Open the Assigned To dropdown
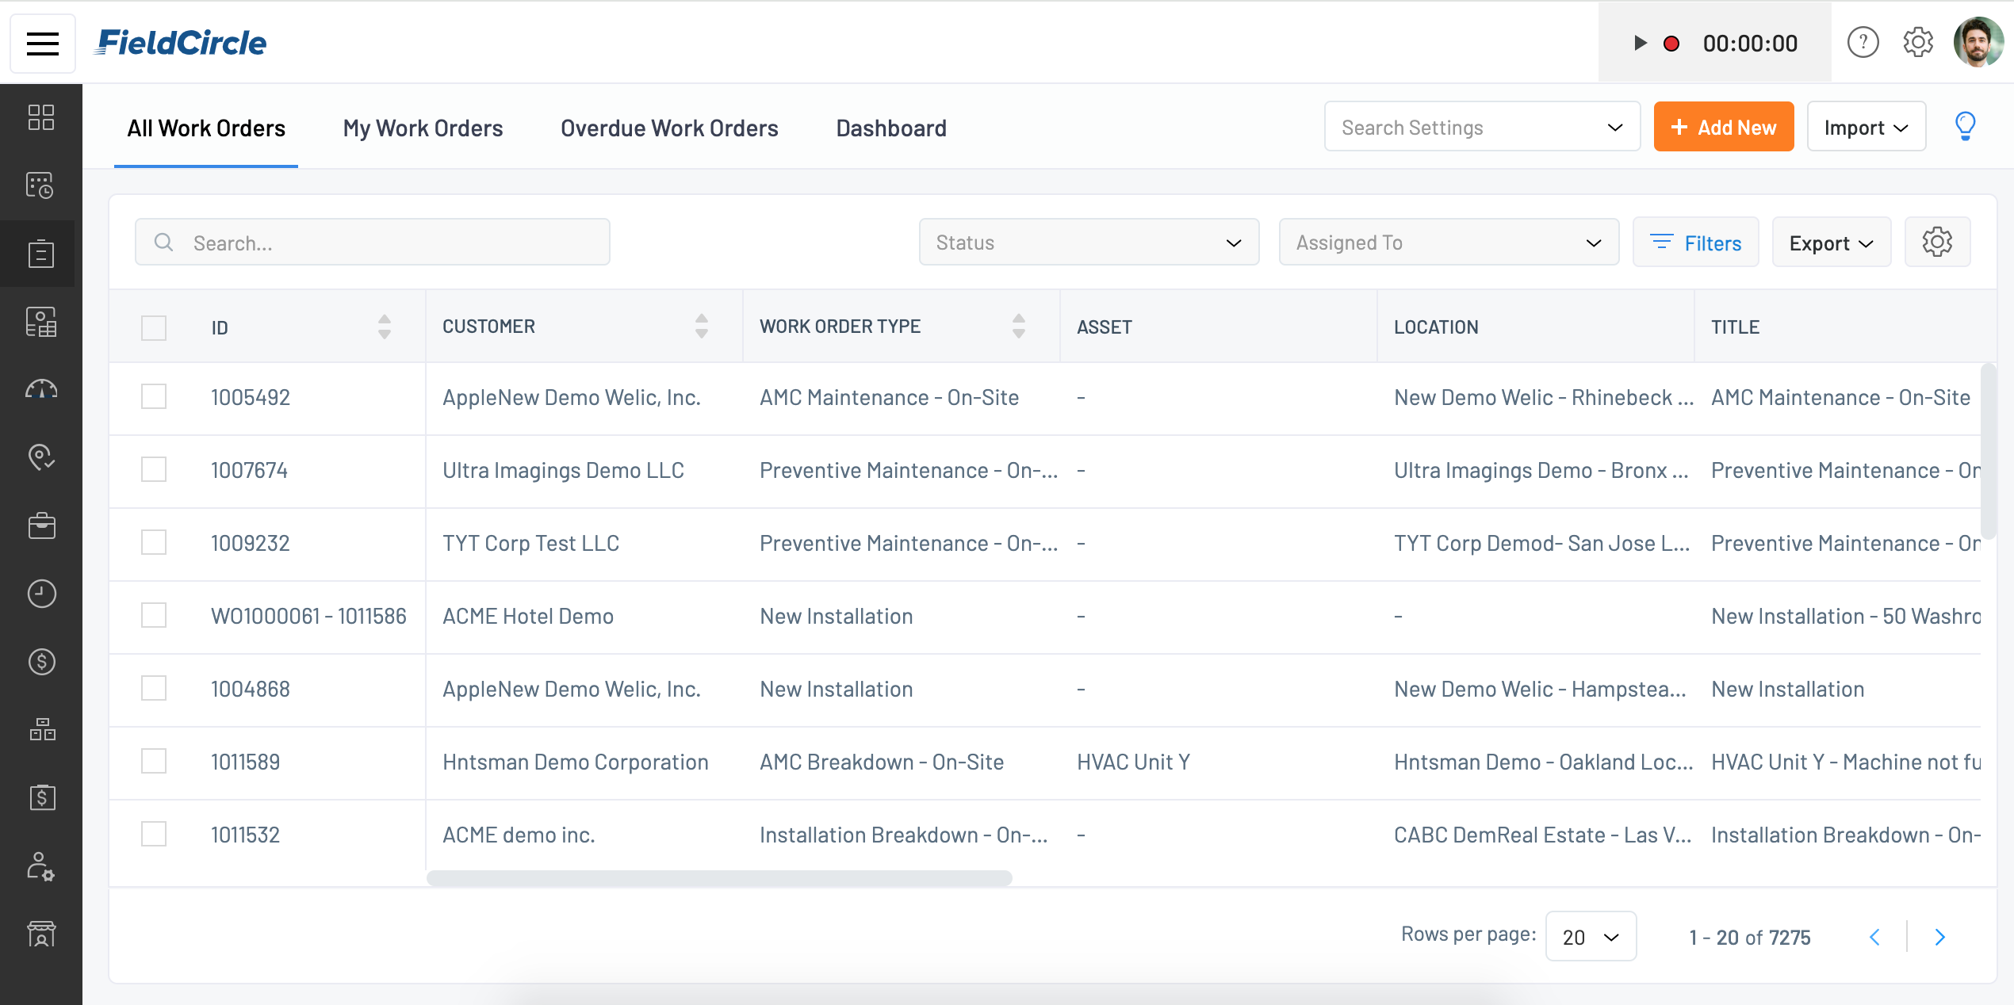 [x=1448, y=243]
